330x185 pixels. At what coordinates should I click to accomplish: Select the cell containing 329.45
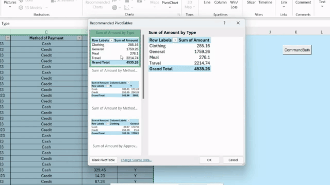pyautogui.click(x=100, y=170)
